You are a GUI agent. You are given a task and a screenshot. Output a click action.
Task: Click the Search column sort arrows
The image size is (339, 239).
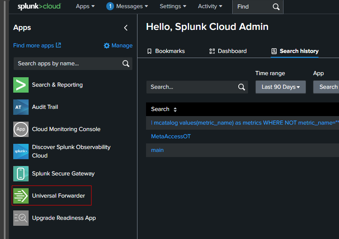click(175, 110)
